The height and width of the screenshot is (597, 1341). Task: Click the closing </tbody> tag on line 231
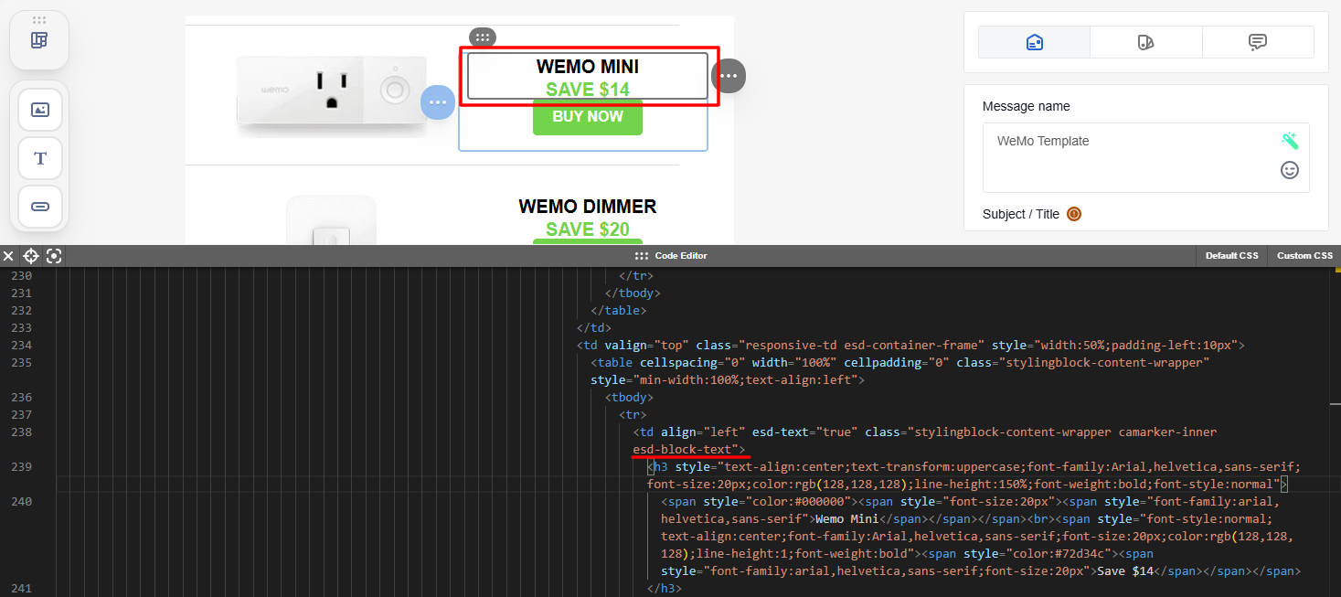(633, 293)
